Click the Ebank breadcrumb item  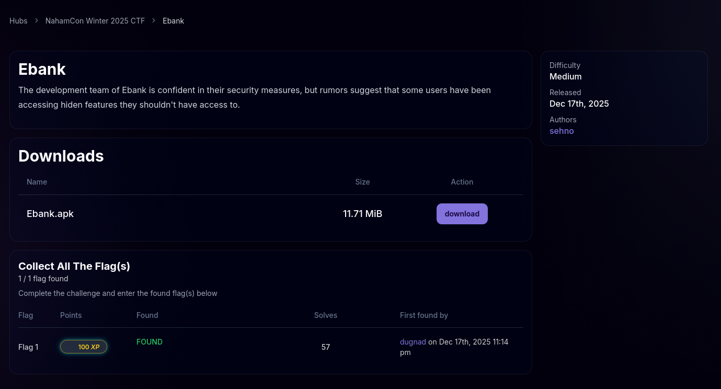coord(173,21)
